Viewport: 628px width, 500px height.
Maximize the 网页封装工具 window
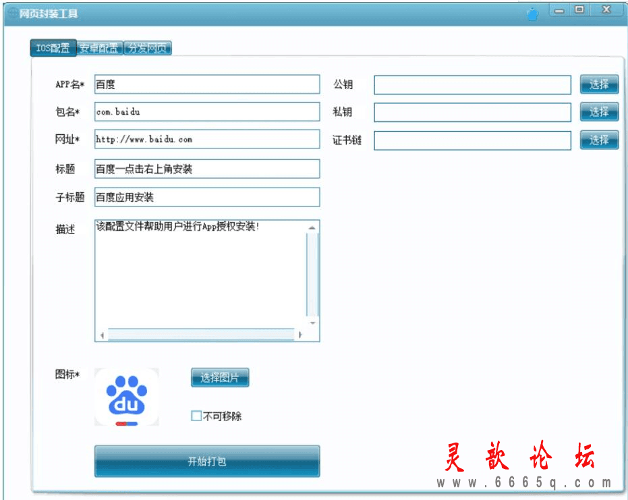(x=579, y=9)
